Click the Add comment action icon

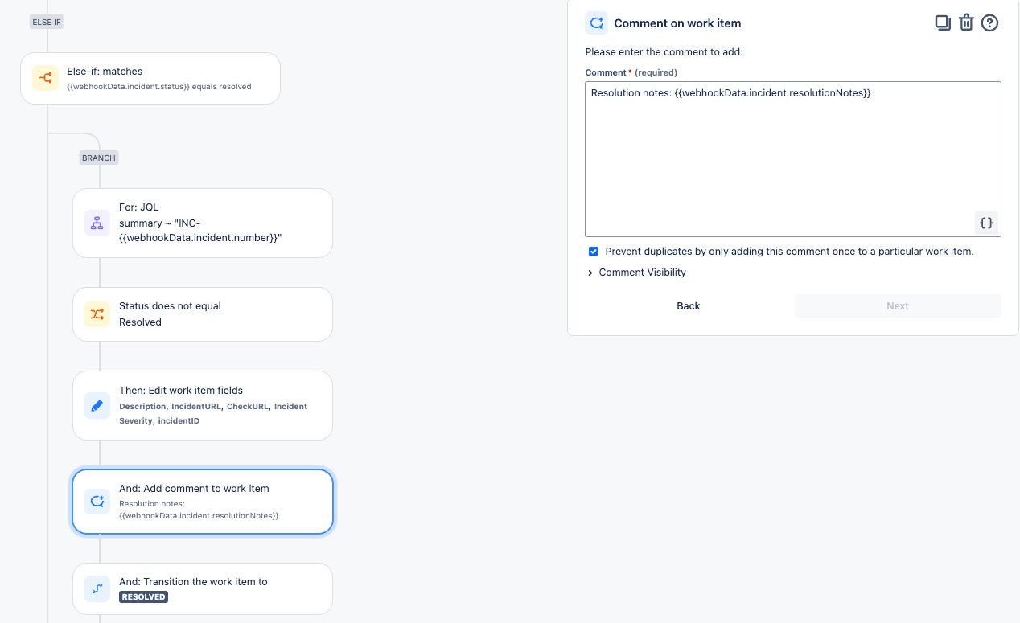coord(97,502)
